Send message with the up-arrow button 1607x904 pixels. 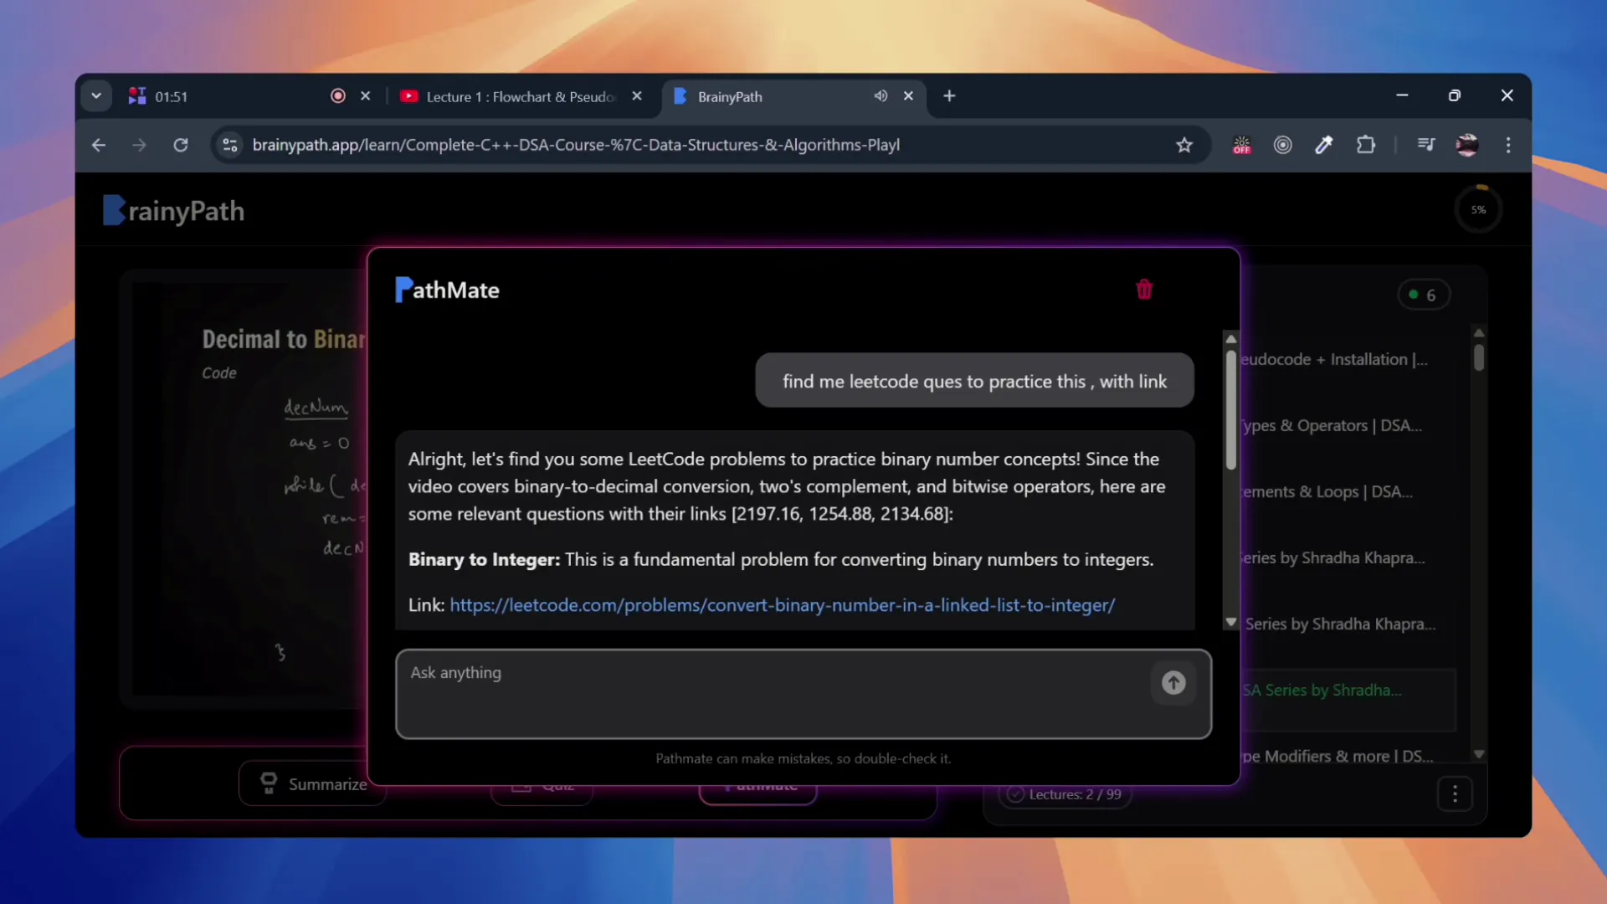(1173, 683)
